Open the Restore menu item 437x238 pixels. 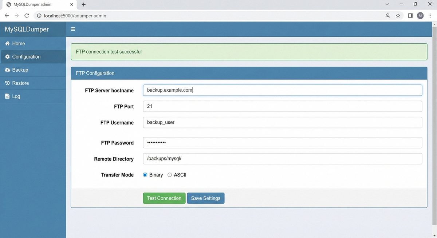(33, 83)
